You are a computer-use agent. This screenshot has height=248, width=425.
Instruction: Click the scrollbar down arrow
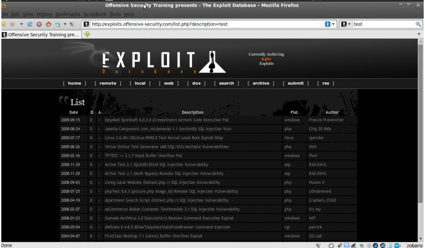[420, 239]
